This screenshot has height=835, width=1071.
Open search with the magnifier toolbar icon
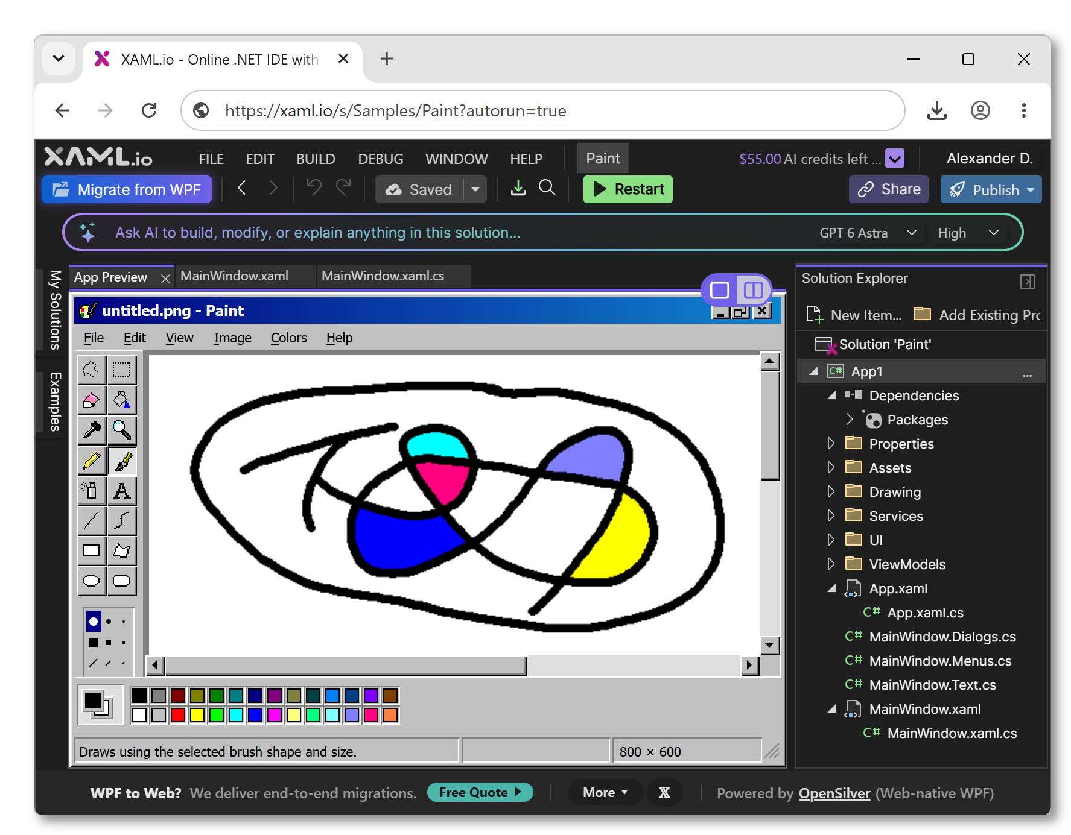click(547, 188)
